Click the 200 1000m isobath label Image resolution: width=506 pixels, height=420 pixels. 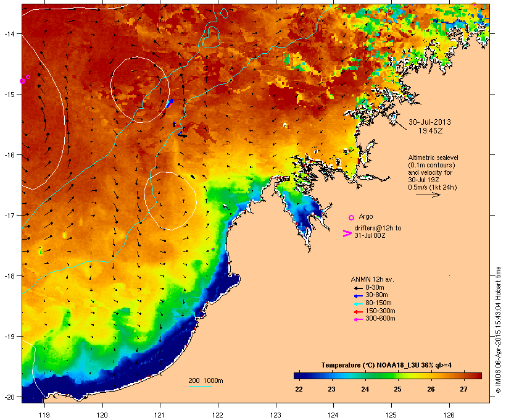(205, 380)
